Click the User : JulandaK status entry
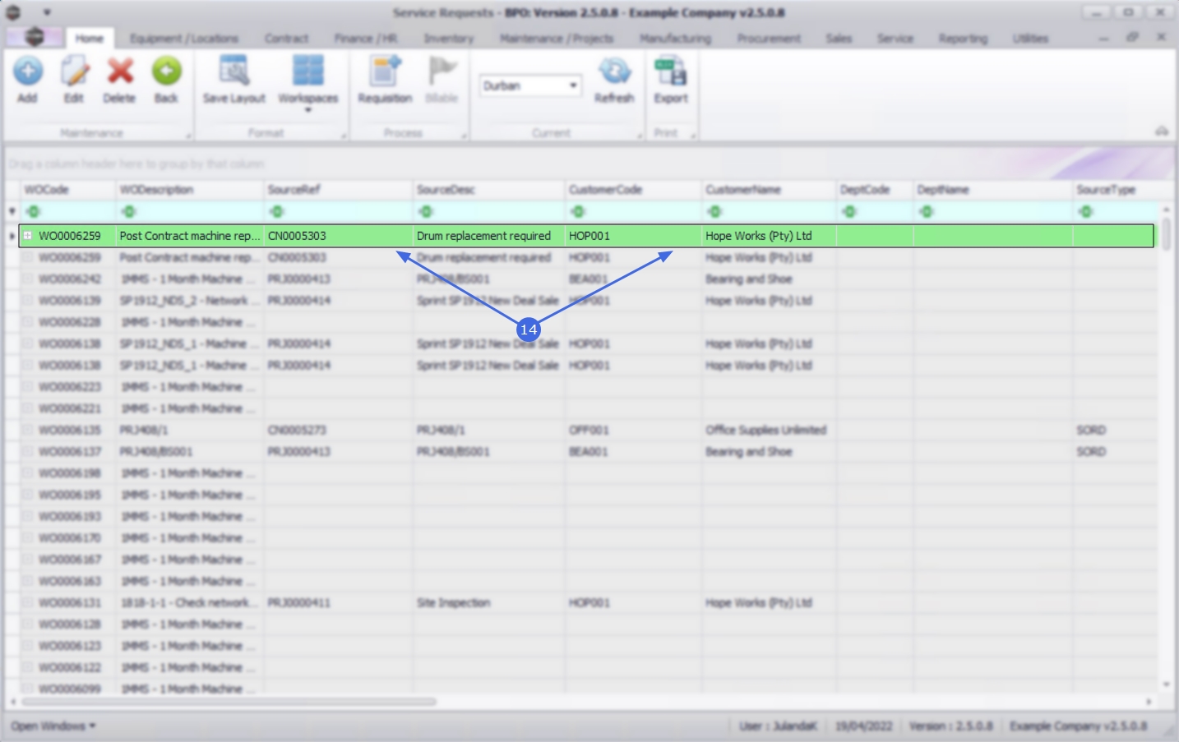Viewport: 1179px width, 742px height. pos(778,726)
